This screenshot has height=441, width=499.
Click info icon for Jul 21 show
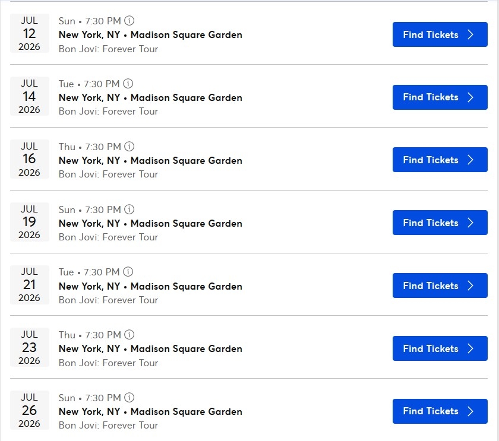pos(128,272)
